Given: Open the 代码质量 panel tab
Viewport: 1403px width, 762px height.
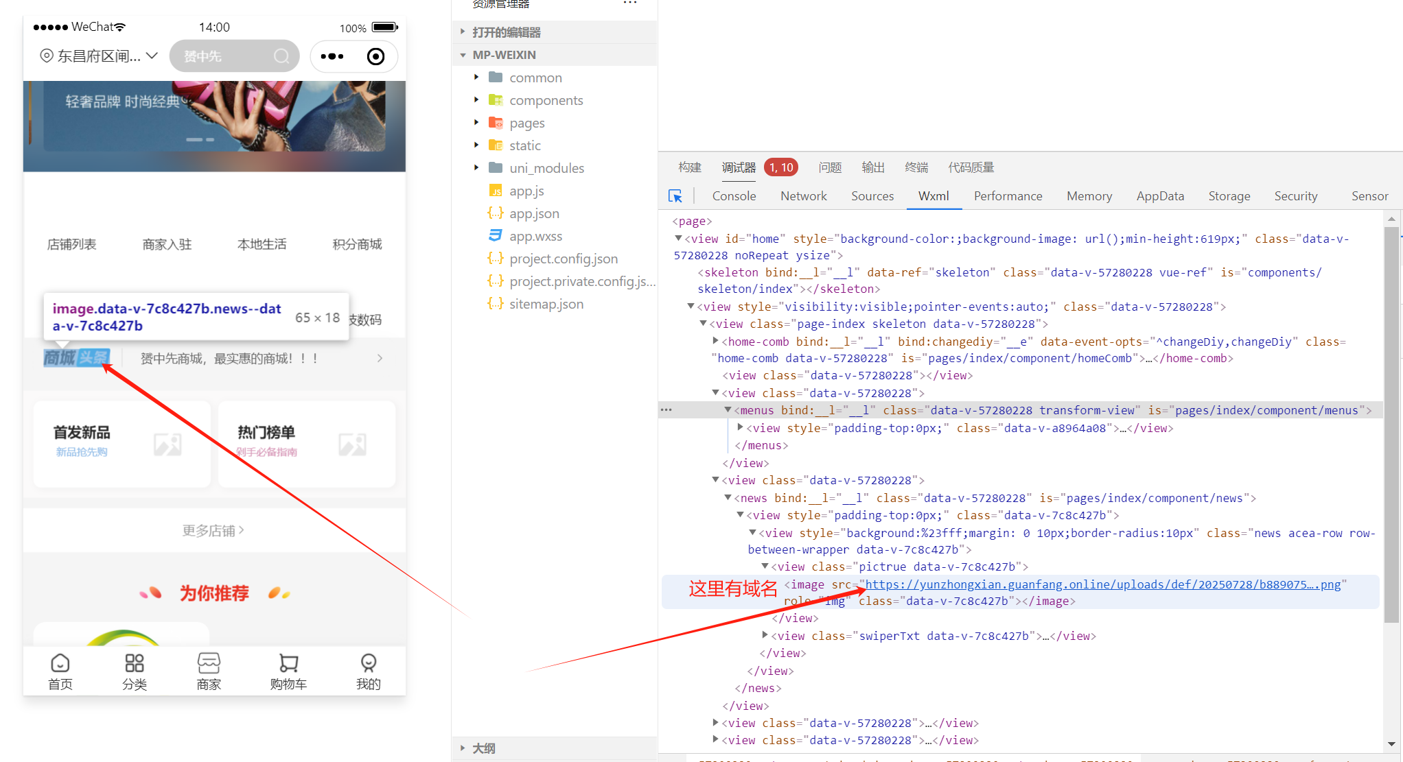Looking at the screenshot, I should 971,167.
